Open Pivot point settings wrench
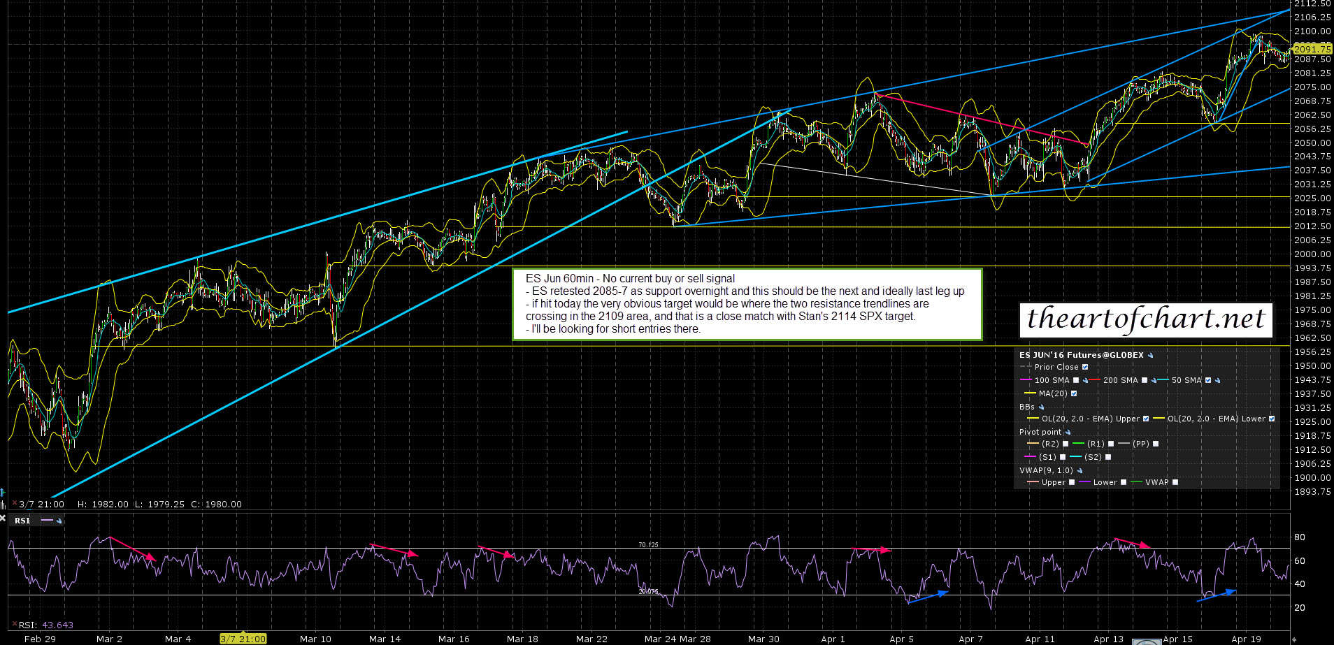This screenshot has height=645, width=1334. click(1068, 433)
